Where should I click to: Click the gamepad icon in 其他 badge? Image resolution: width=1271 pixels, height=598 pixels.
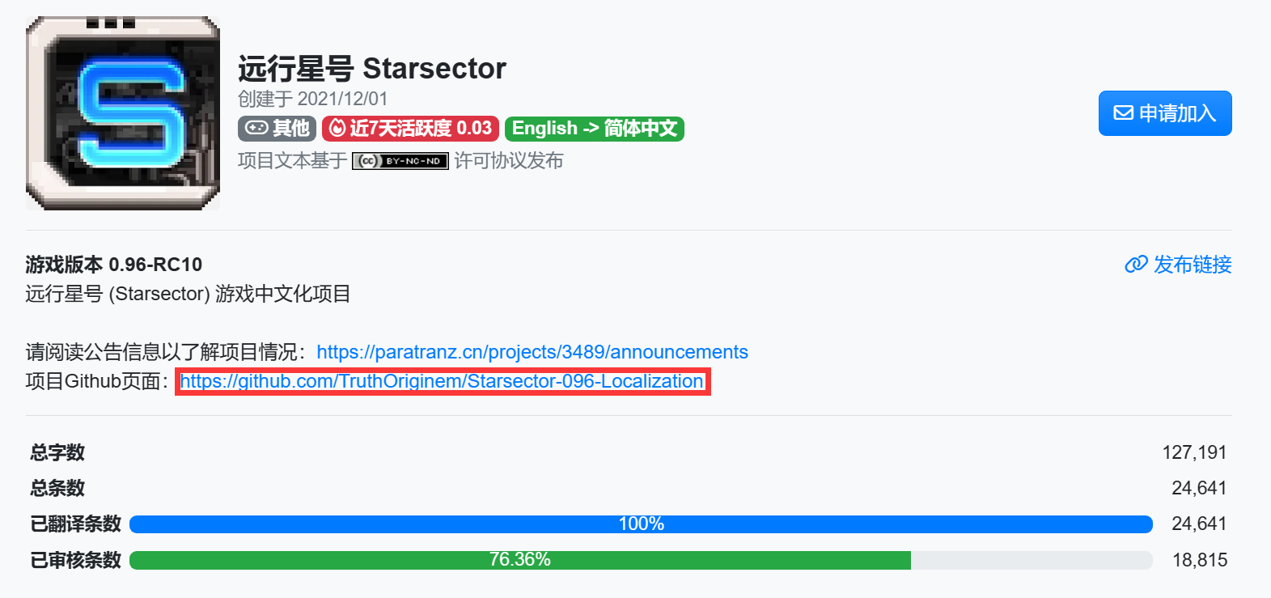coord(256,129)
